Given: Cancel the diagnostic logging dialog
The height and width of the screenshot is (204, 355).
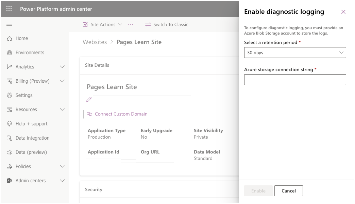Looking at the screenshot, I should (288, 191).
